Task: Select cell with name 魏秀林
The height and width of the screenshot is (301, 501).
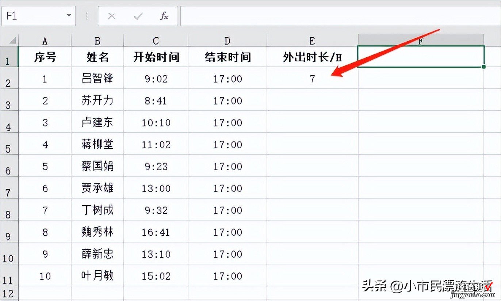Action: click(x=97, y=232)
